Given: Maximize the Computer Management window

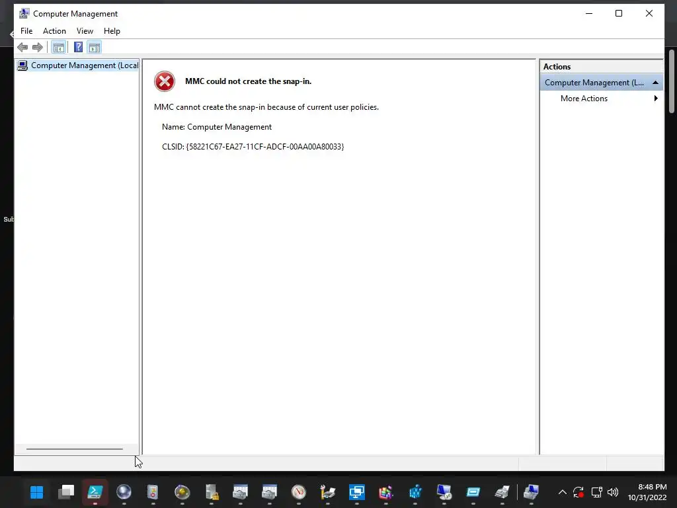Looking at the screenshot, I should [x=619, y=13].
